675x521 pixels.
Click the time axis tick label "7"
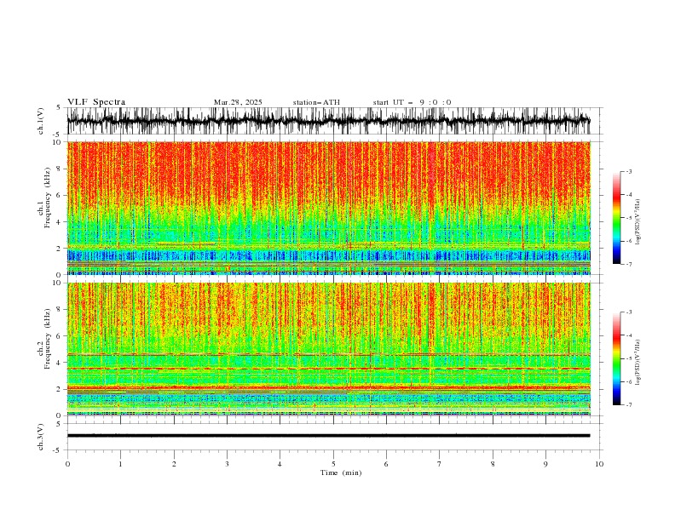click(x=440, y=464)
